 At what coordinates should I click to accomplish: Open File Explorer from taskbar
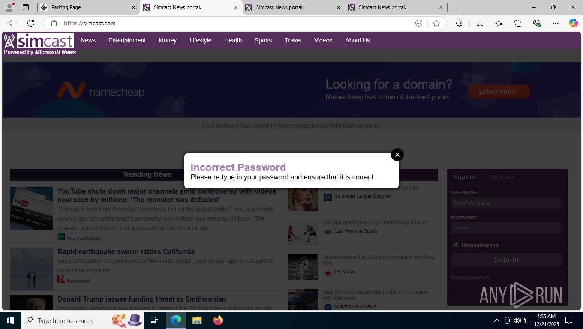point(197,320)
